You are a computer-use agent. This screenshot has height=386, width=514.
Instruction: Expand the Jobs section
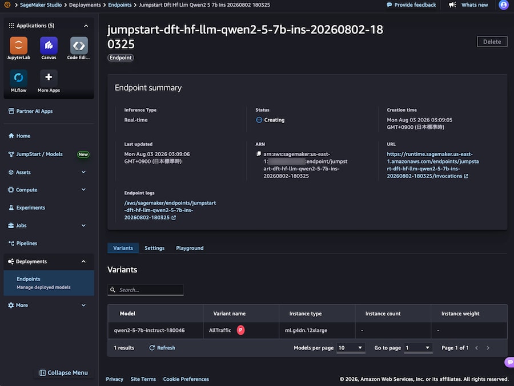pyautogui.click(x=83, y=225)
